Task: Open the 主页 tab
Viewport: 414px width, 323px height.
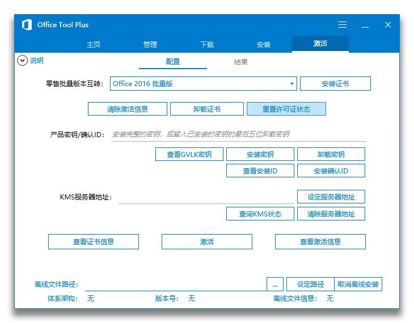Action: tap(94, 44)
